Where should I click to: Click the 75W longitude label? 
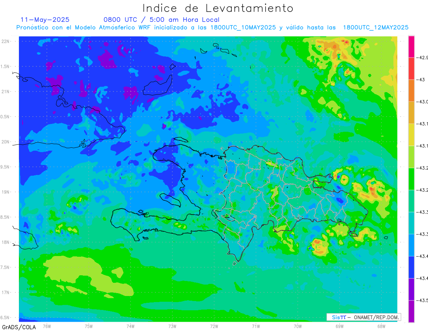coord(89,326)
